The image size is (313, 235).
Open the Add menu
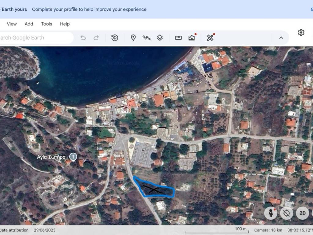[x=29, y=24]
